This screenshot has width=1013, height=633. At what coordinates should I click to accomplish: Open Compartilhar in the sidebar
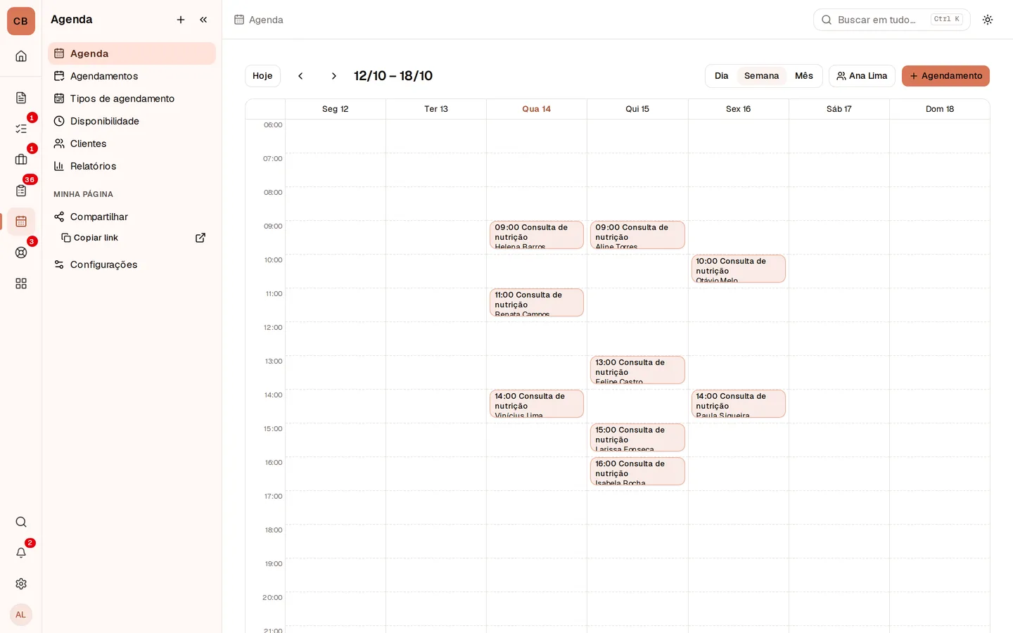coord(132,217)
